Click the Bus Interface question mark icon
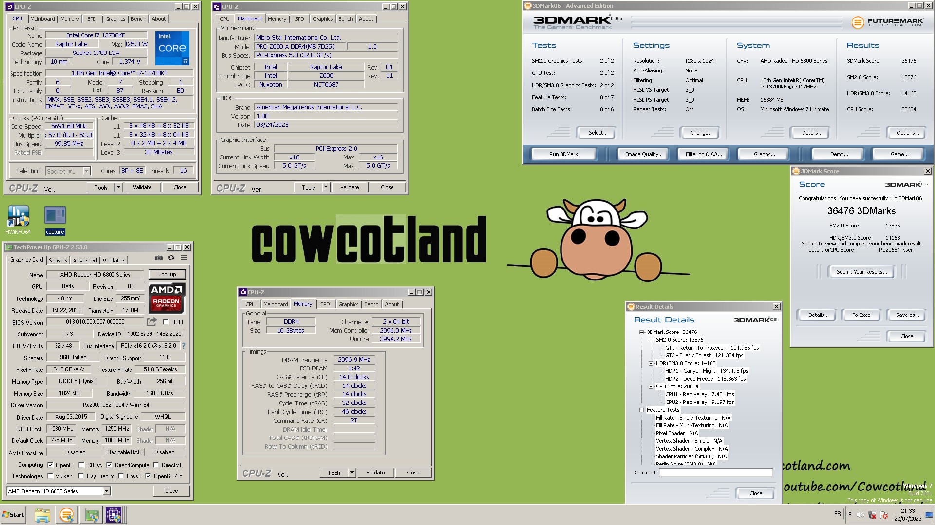 (184, 346)
